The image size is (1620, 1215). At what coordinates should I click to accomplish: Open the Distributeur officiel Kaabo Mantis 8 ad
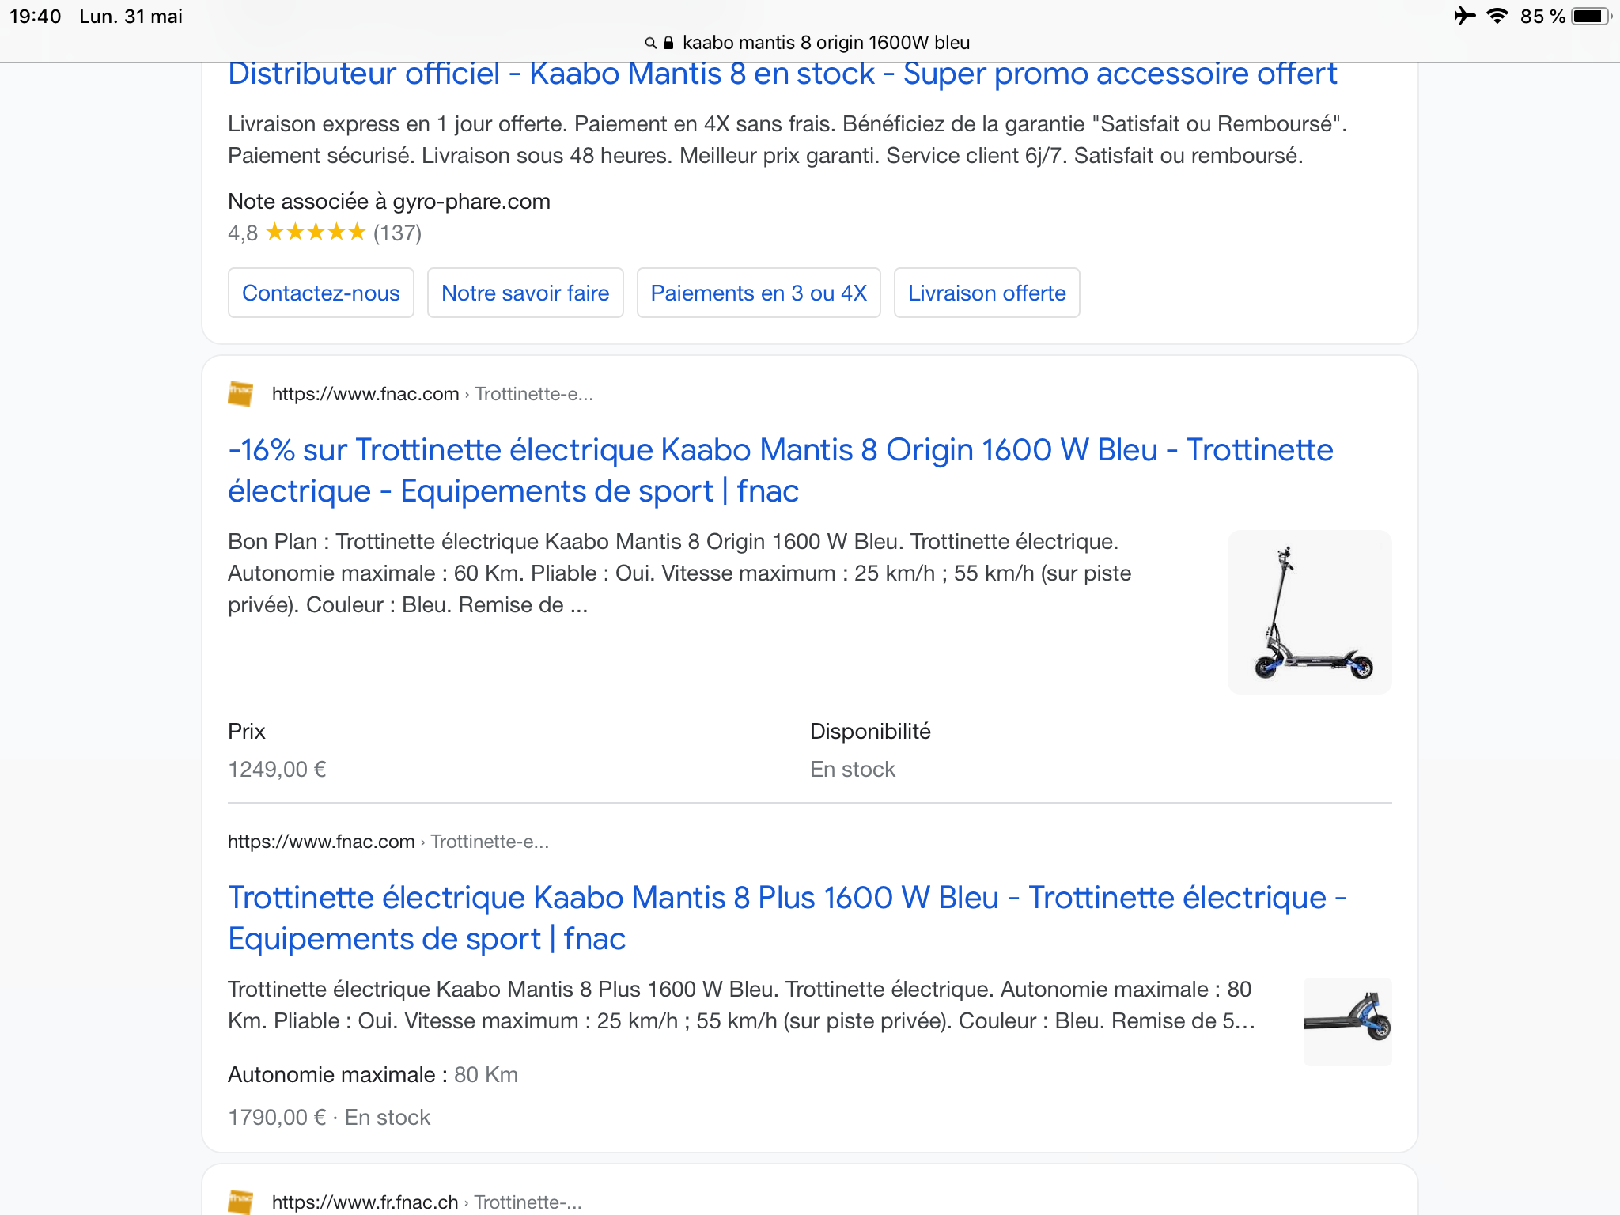coord(782,74)
